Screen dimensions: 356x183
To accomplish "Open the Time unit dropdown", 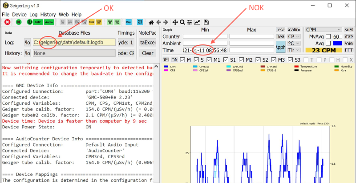I will pos(294,50).
